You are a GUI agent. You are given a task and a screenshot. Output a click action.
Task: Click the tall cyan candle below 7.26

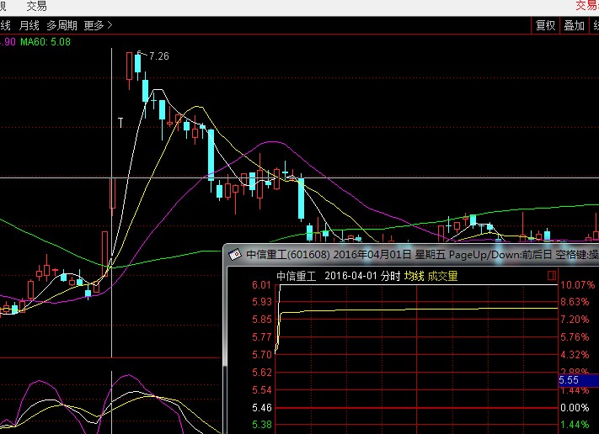tap(145, 89)
